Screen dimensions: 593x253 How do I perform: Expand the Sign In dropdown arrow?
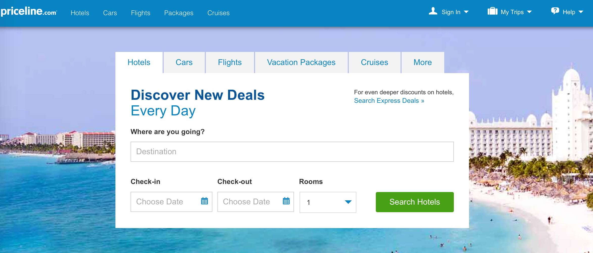[466, 12]
